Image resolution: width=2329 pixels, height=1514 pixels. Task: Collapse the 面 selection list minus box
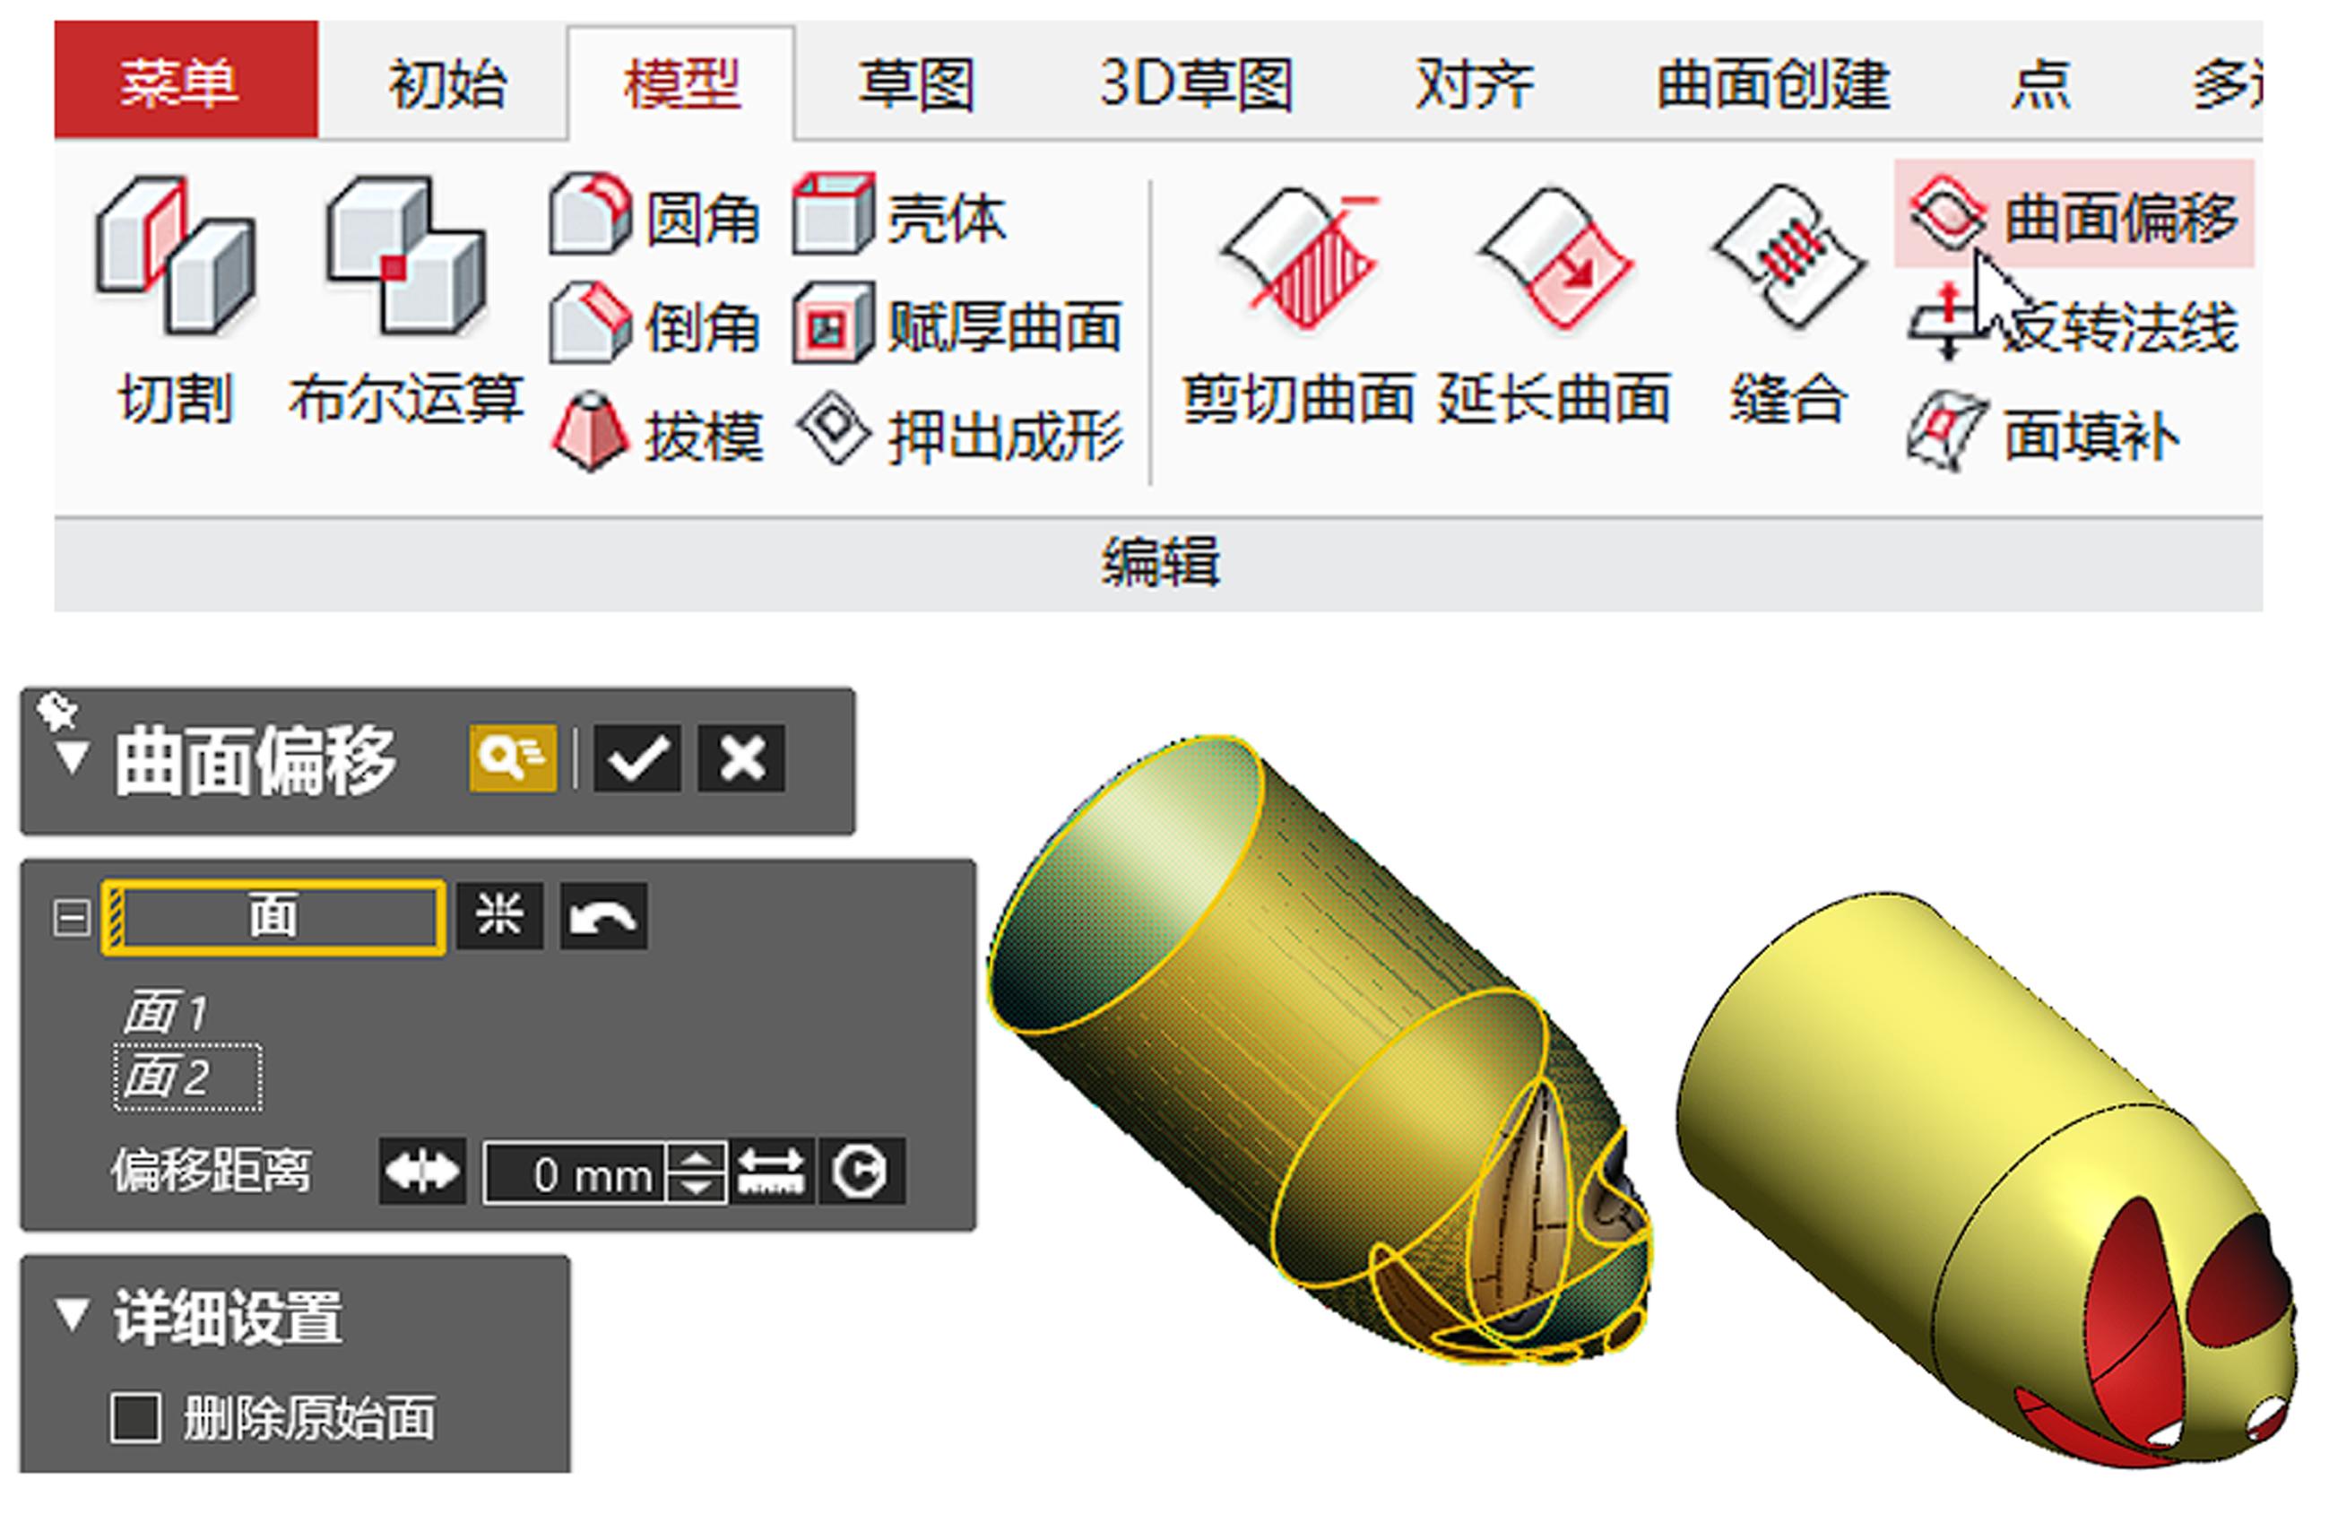click(71, 918)
